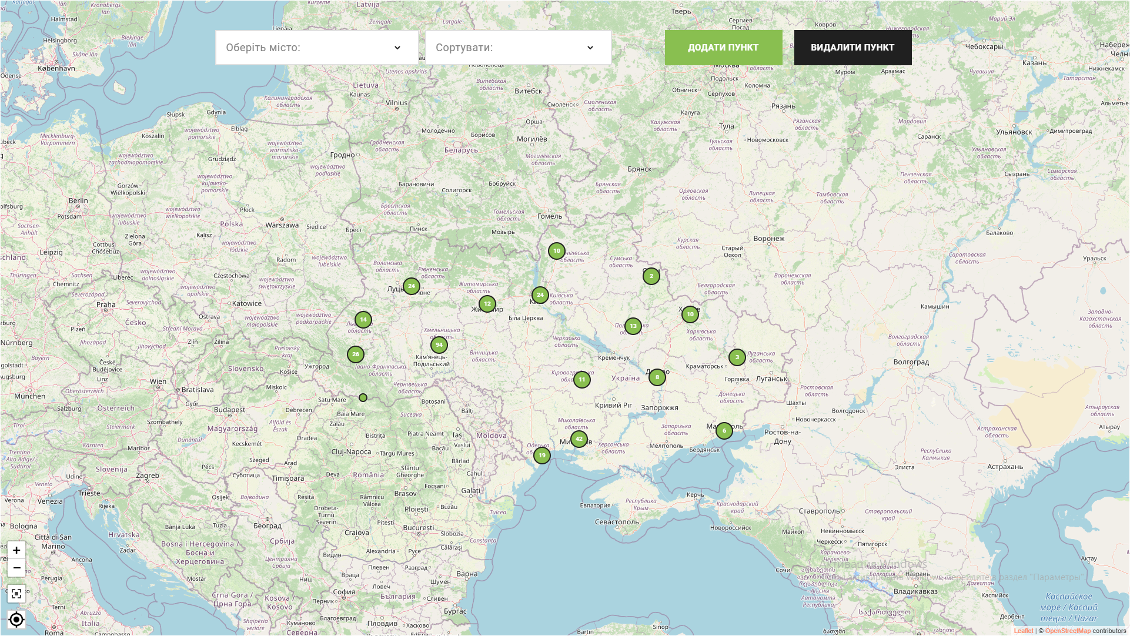Screen dimensions: 1130x636
Task: Open the cluster marker with 42 near Mykolaiv
Action: coord(580,438)
